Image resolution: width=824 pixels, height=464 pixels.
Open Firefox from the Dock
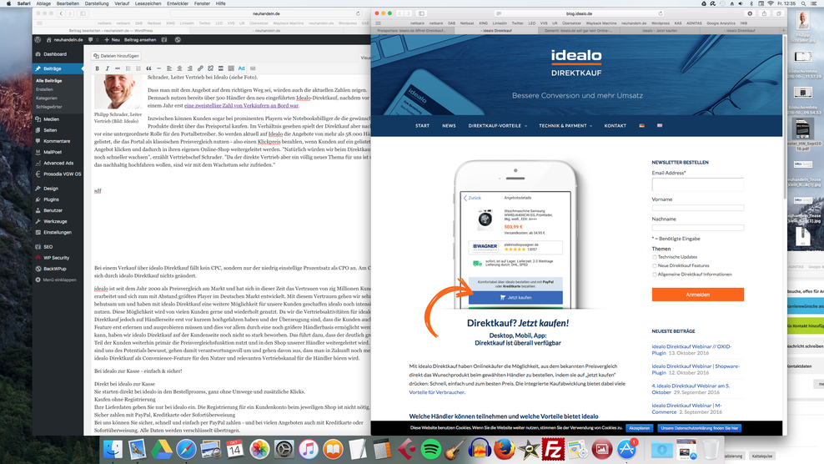504,449
